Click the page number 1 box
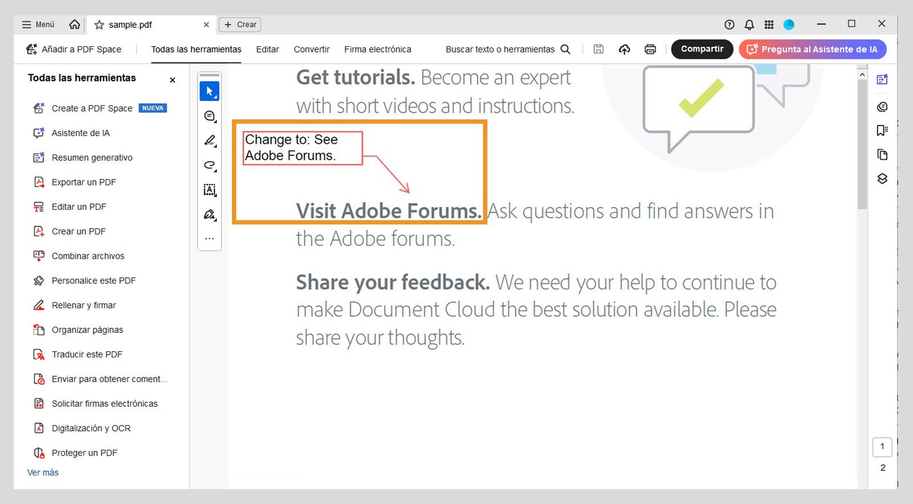The width and height of the screenshot is (913, 504). coord(882,446)
